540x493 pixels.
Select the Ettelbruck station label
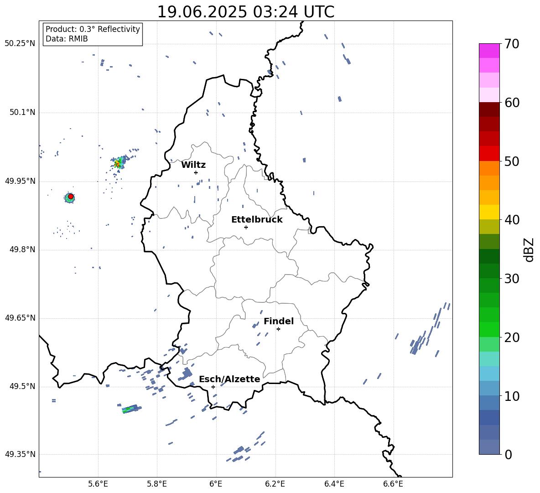coord(257,220)
